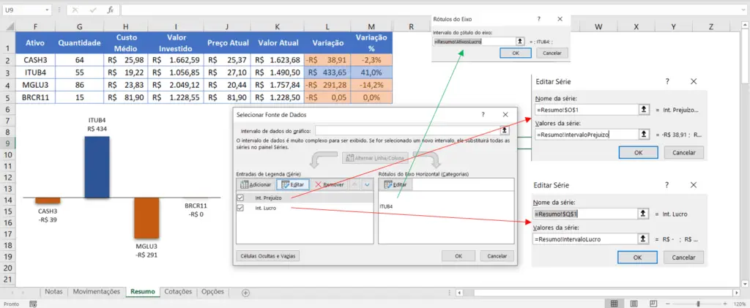Click the Intervalo de dados do gráfico field
750x308 pixels.
407,130
